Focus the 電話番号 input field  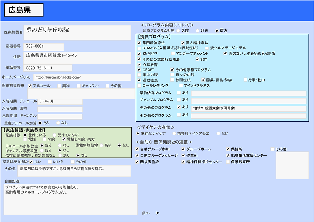point(48,68)
